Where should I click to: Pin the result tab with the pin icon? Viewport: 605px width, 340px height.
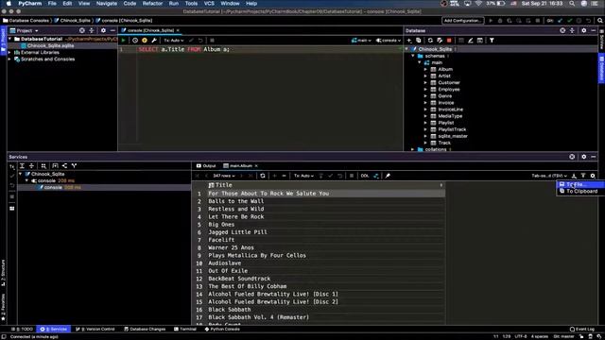[x=388, y=176]
